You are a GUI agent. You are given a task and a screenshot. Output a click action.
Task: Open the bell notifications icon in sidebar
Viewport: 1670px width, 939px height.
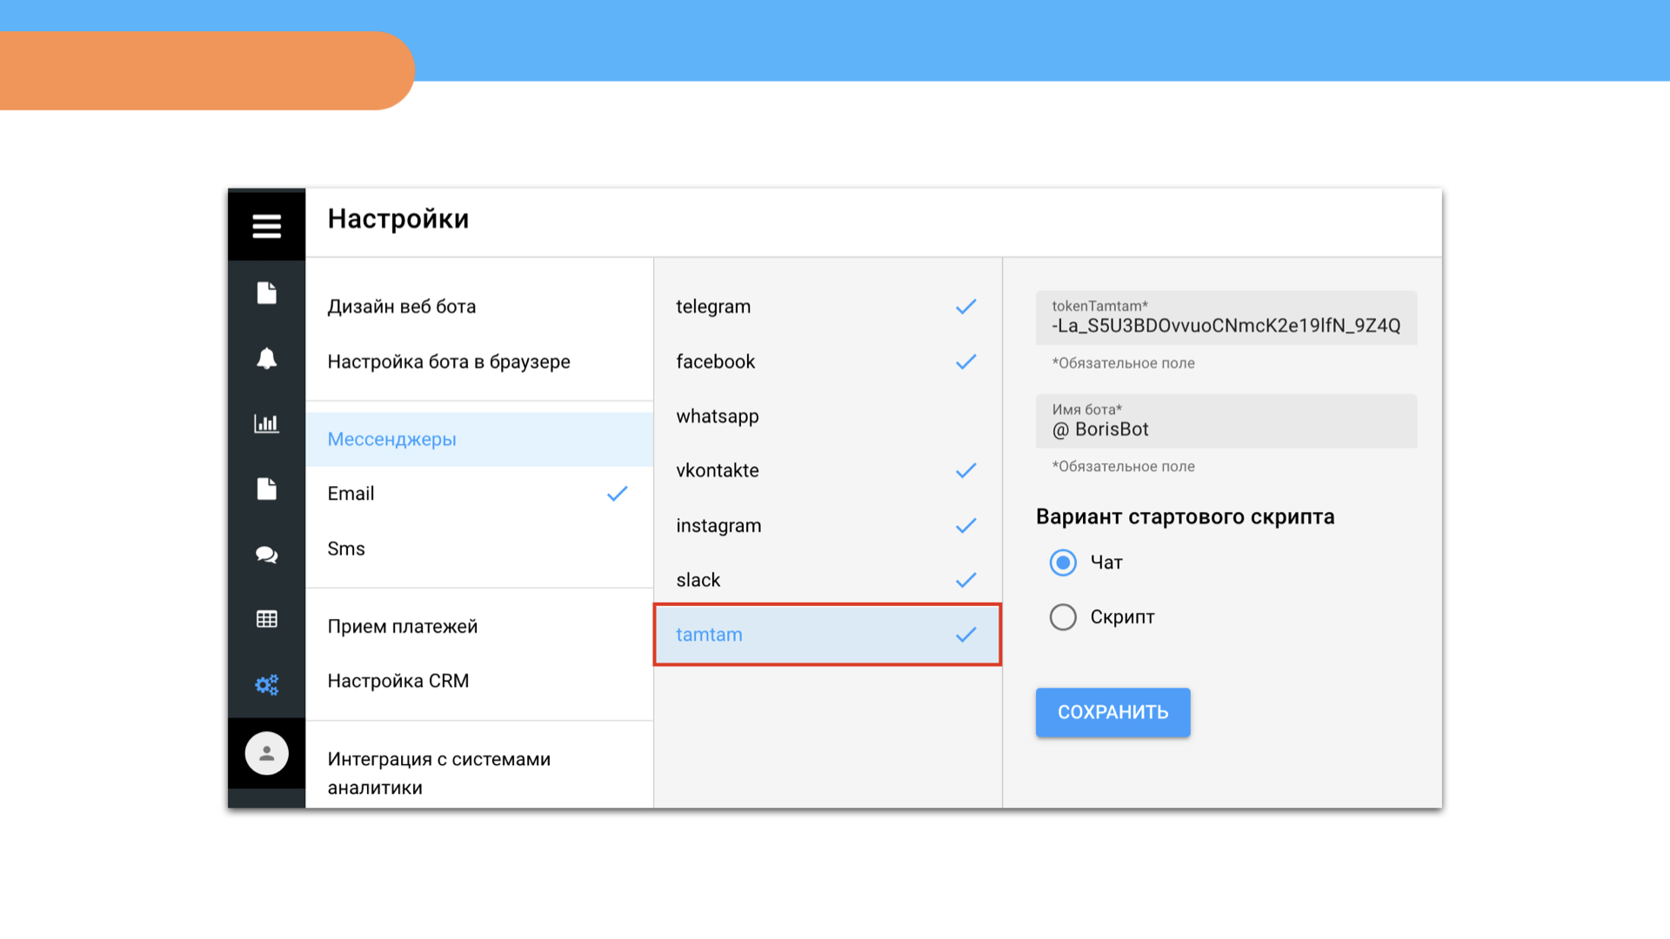(x=266, y=358)
